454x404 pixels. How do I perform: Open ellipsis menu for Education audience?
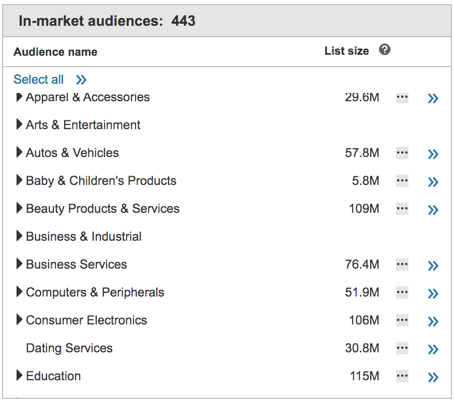pos(402,377)
